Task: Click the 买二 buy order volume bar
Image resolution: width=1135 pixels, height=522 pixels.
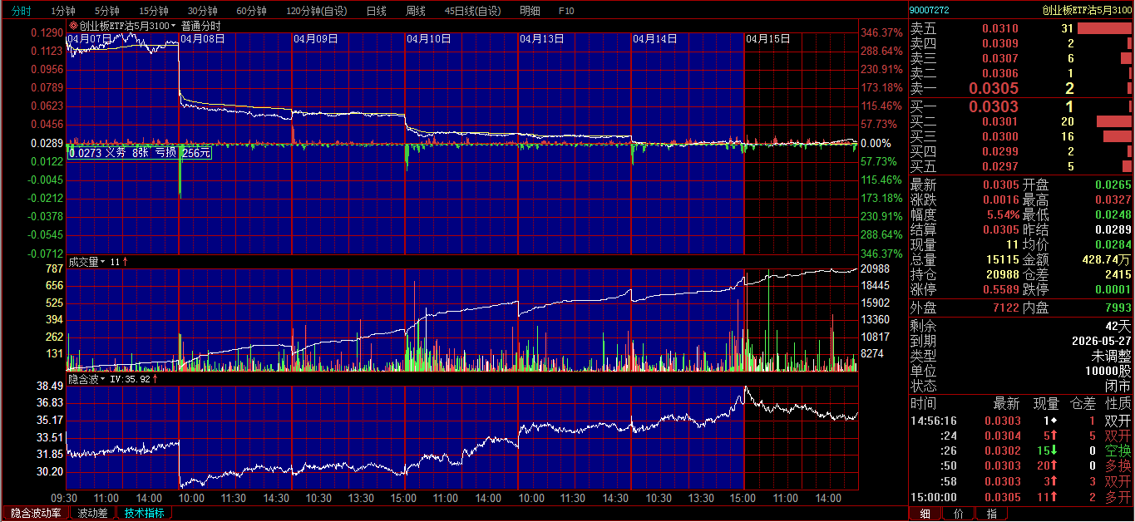Action: (1114, 121)
